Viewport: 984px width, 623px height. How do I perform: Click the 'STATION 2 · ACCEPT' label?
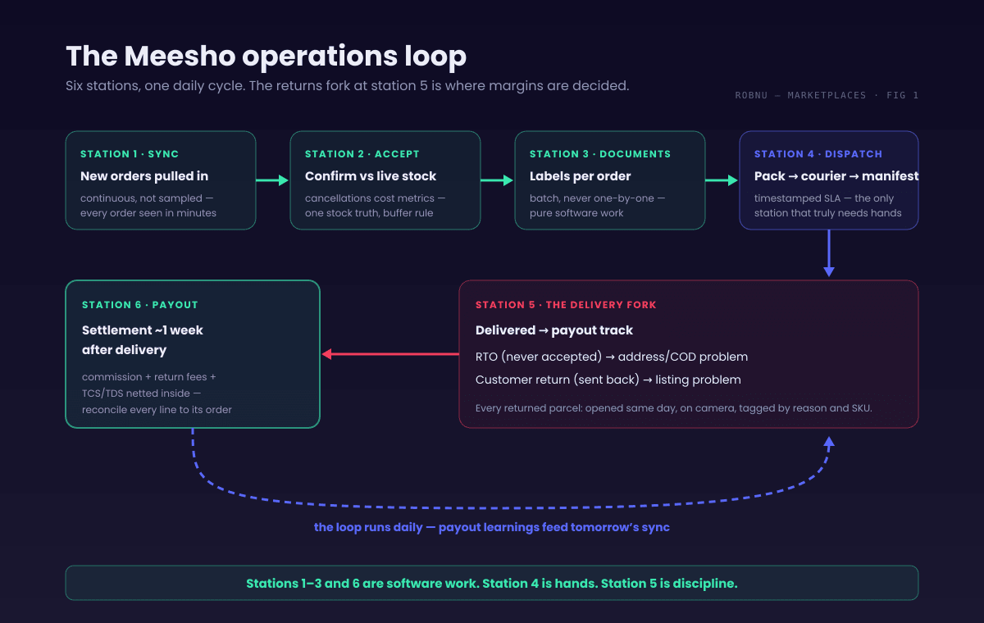pyautogui.click(x=362, y=154)
